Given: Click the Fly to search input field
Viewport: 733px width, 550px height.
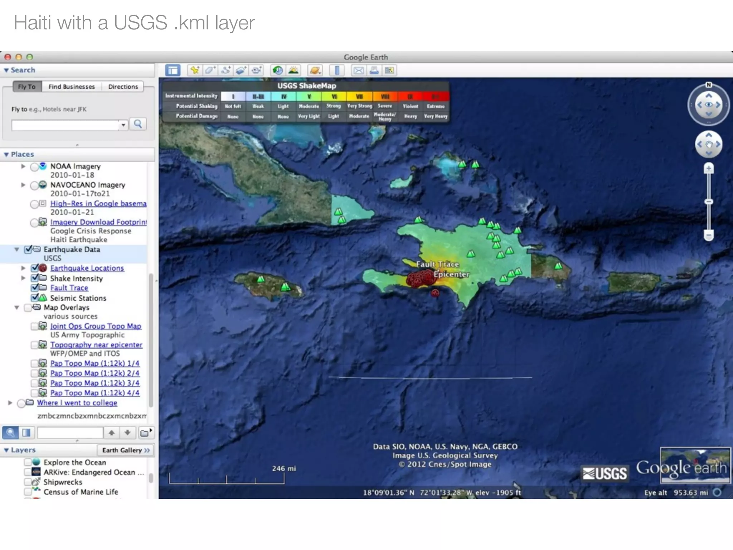Looking at the screenshot, I should click(65, 125).
